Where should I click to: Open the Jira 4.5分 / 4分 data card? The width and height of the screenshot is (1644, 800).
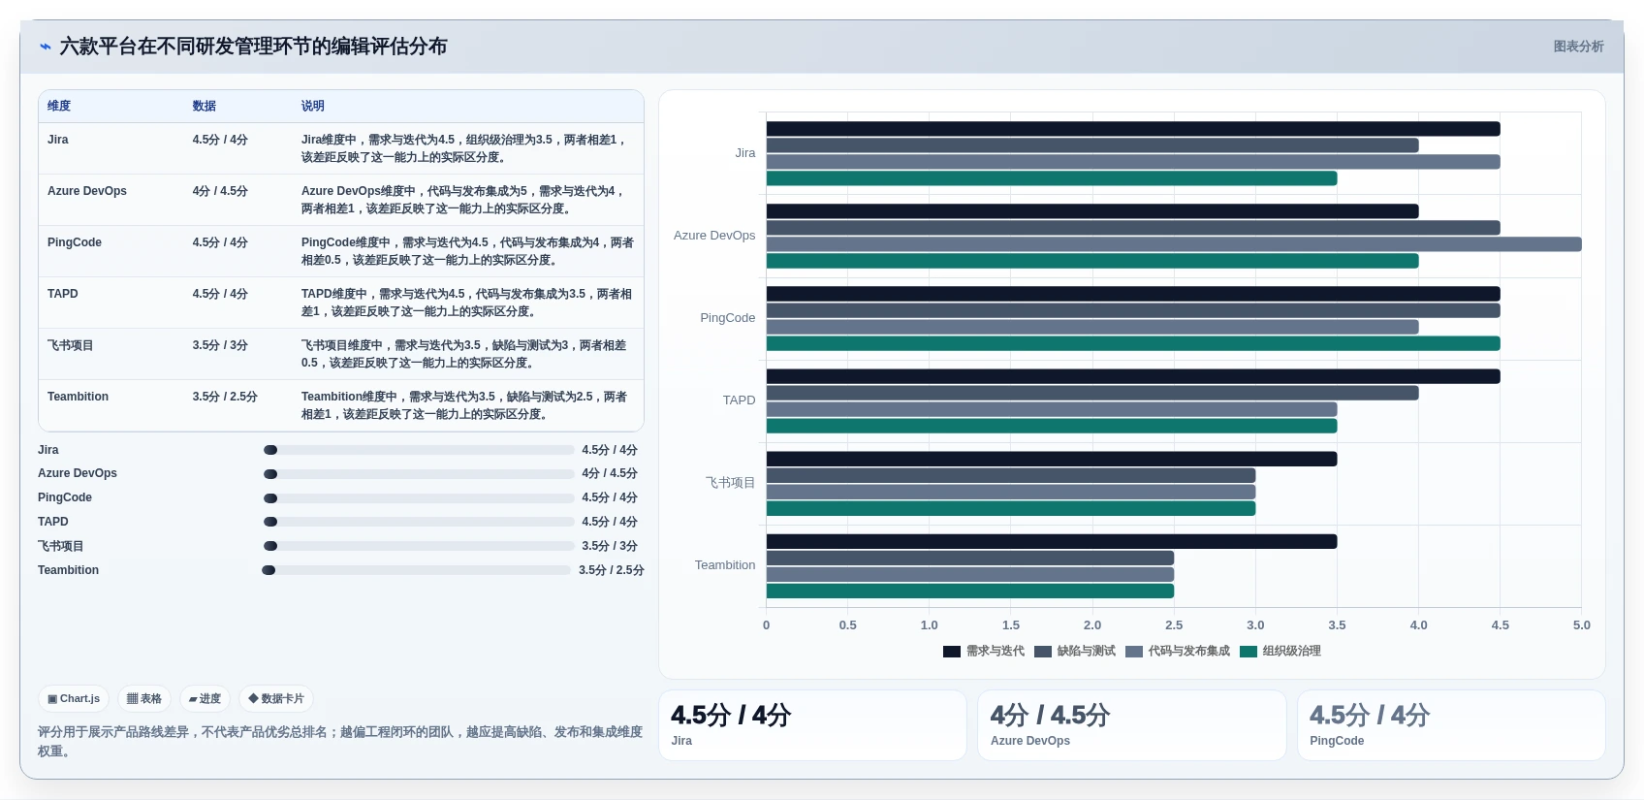(x=812, y=725)
